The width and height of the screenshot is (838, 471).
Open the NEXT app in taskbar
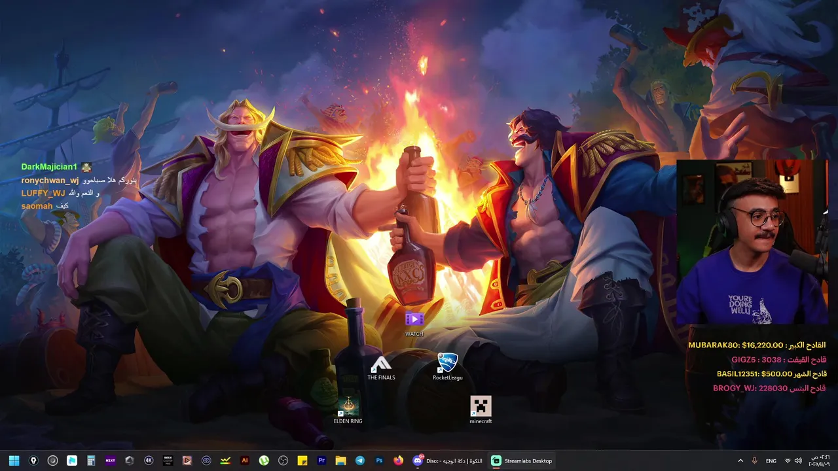[110, 461]
